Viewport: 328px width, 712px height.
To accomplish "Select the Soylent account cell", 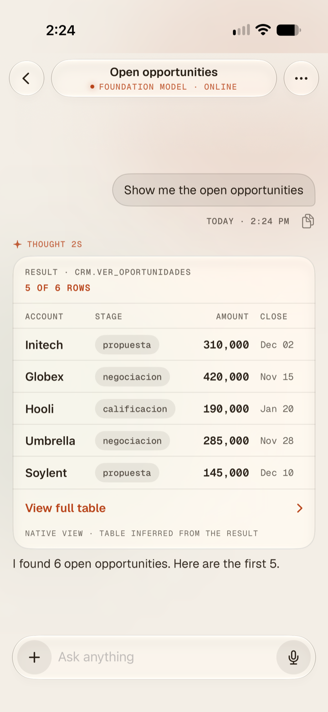I will click(x=46, y=473).
